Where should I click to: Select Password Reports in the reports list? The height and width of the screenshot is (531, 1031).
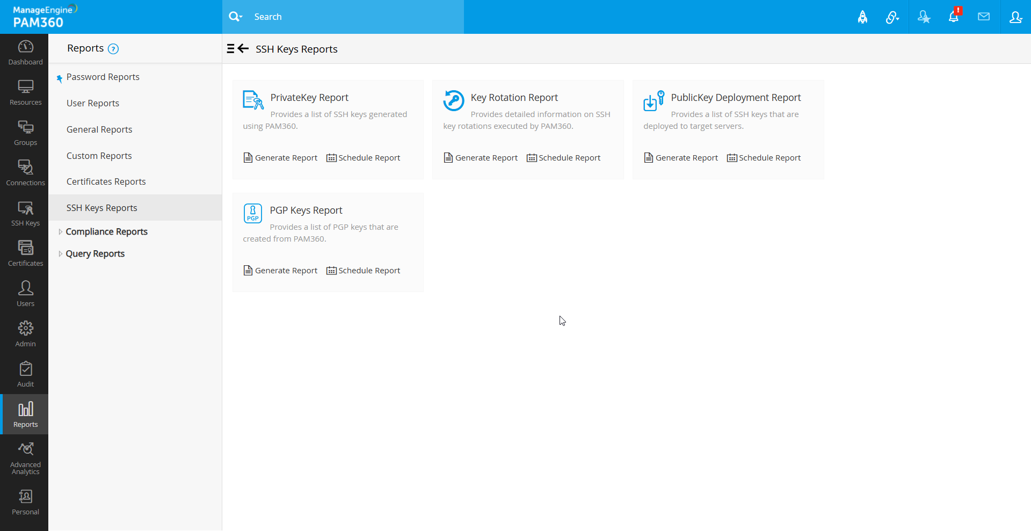pyautogui.click(x=103, y=77)
